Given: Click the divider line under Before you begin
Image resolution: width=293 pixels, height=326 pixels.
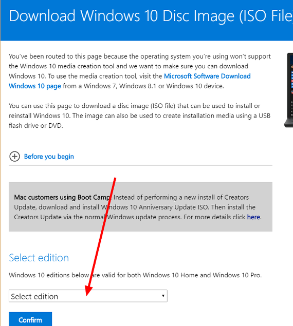Looking at the screenshot, I should 140,166.
